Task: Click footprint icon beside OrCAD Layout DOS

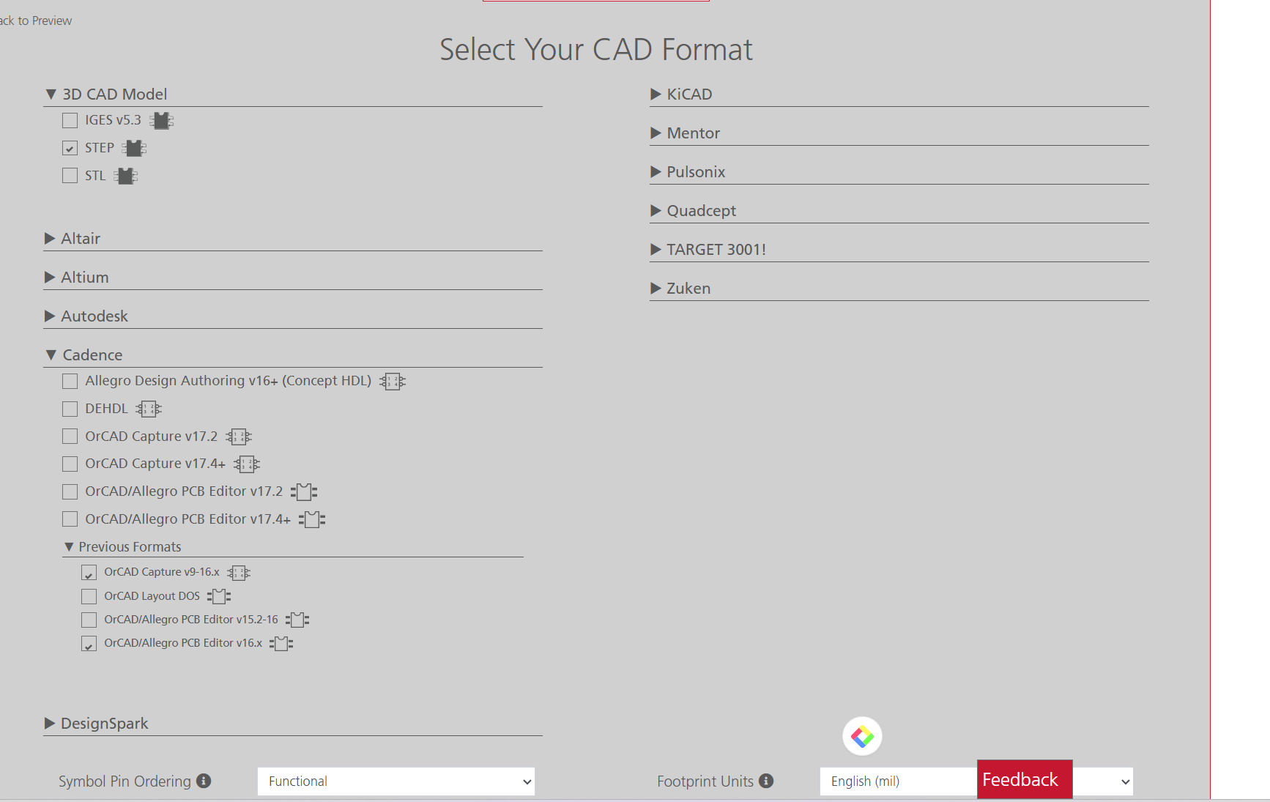Action: click(219, 597)
